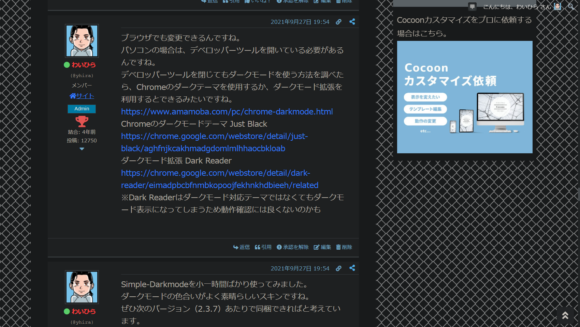Click the page scrollbar thumb

[579, 194]
